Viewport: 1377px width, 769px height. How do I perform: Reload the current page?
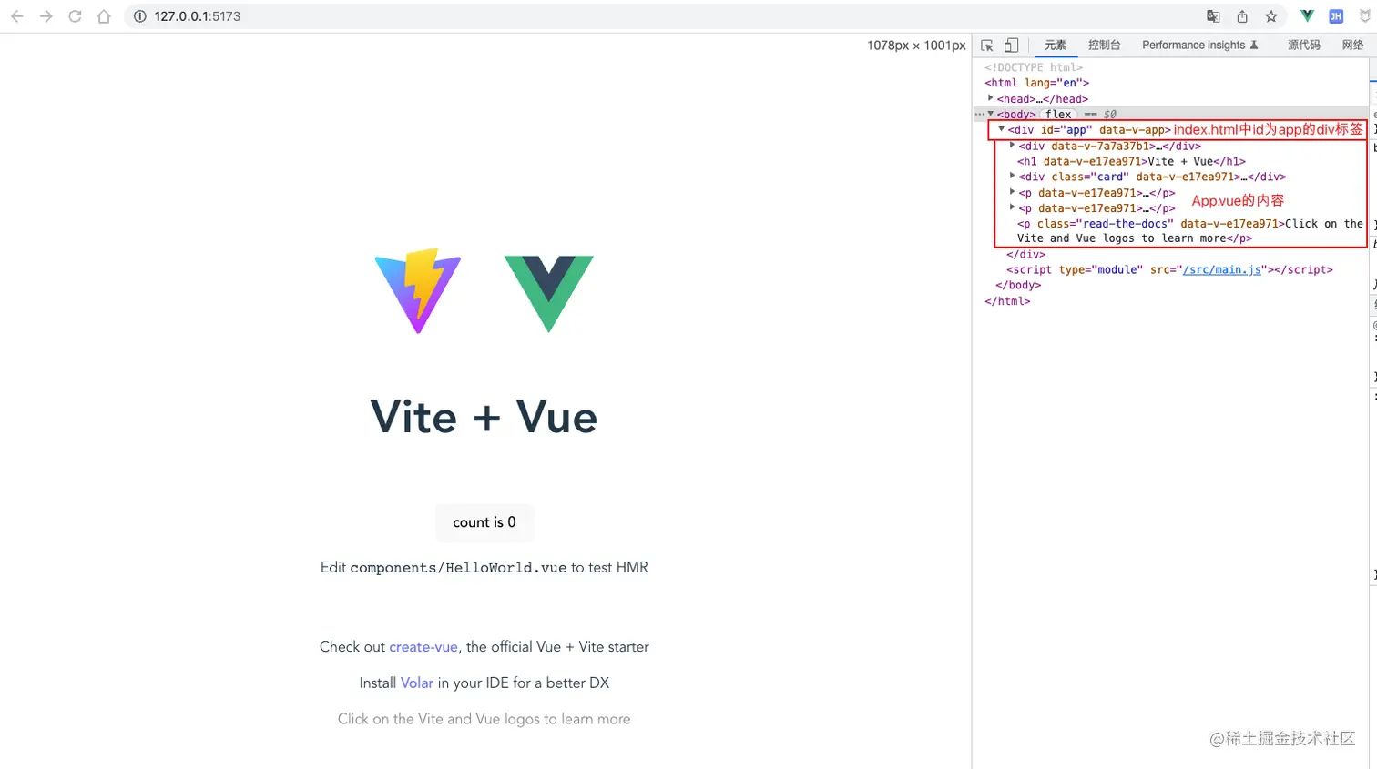point(76,16)
